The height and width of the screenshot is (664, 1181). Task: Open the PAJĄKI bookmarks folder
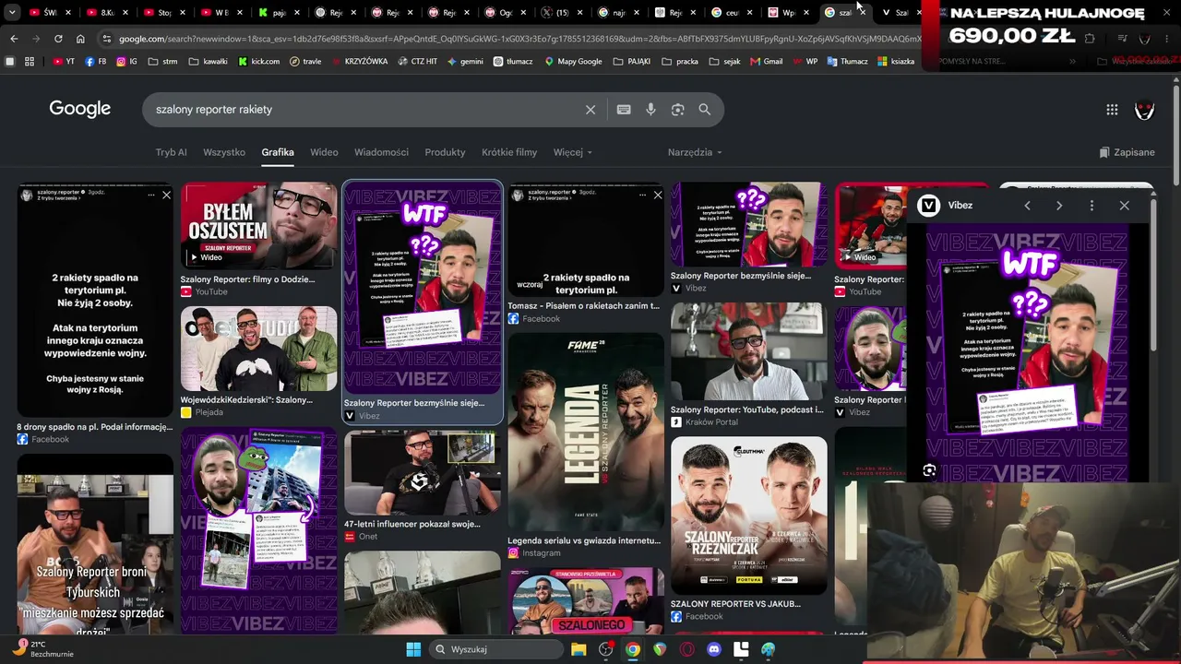pos(632,61)
